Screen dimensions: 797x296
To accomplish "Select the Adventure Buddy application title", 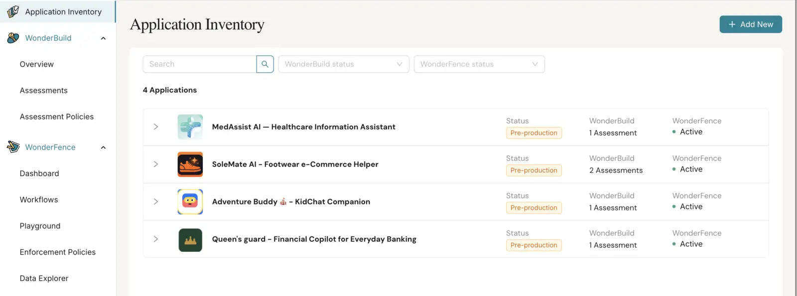I will pos(291,201).
